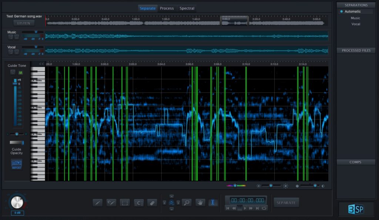
Task: Open the Spectral tab
Action: click(187, 8)
